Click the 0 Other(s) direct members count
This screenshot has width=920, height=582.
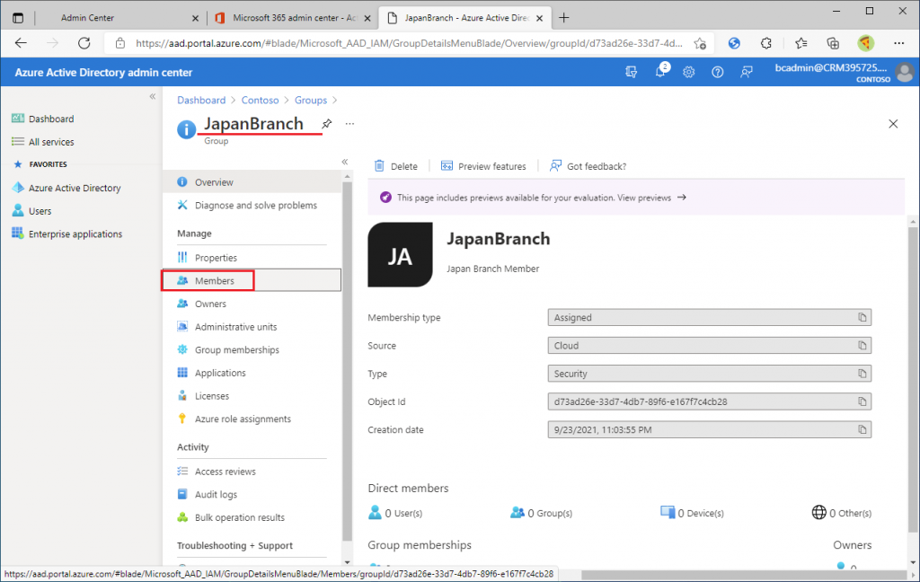point(841,513)
